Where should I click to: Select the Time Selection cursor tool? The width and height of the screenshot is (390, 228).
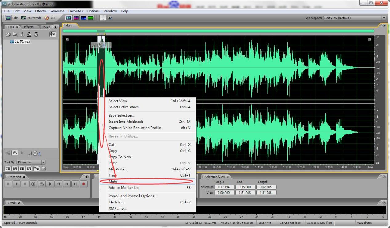pyautogui.click(x=103, y=18)
